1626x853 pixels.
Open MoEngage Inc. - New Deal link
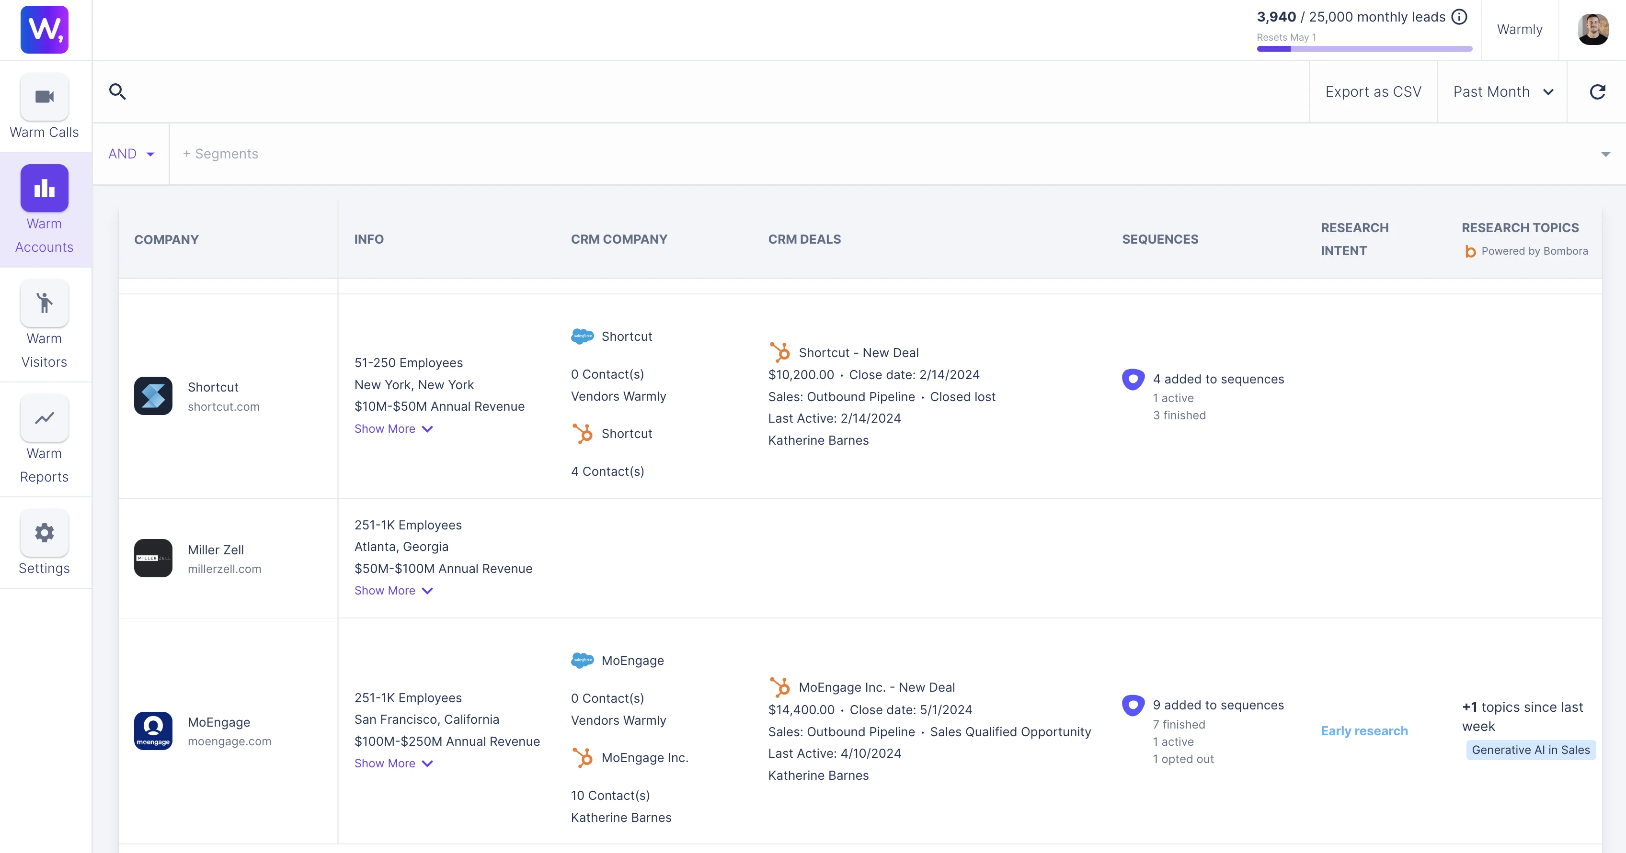(876, 687)
